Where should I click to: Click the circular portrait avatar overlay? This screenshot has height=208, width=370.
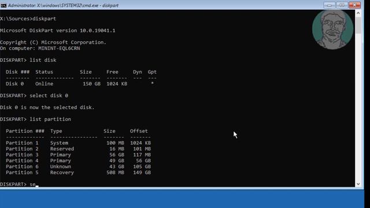point(332,29)
